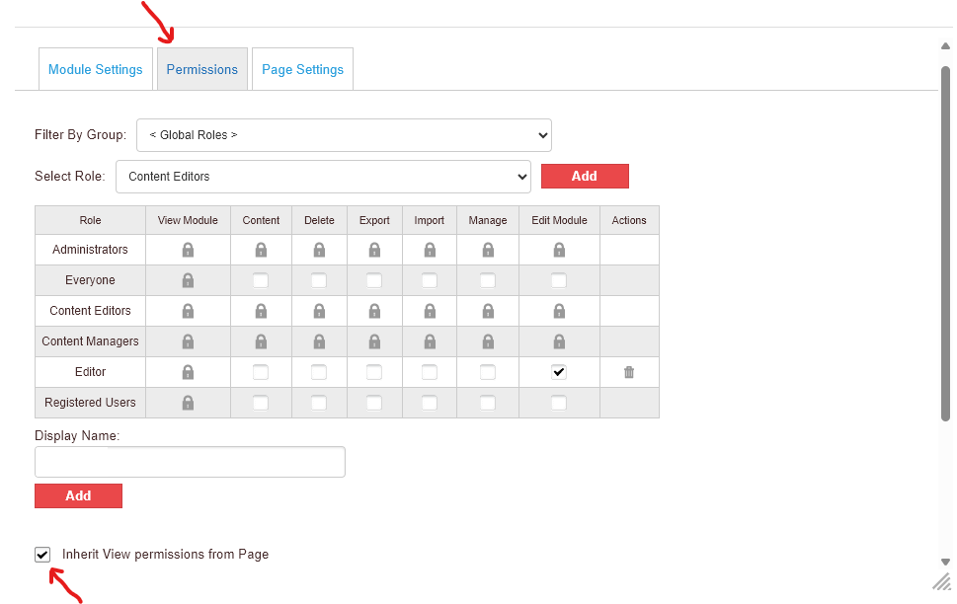The height and width of the screenshot is (604, 957).
Task: Click the Administrators Edit Module lock icon
Action: [559, 250]
